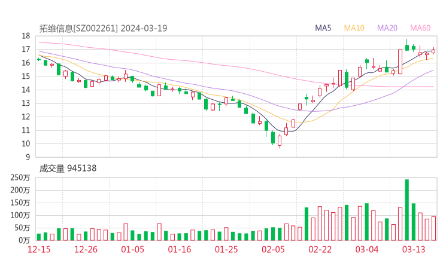
Task: Click the 03-04 date axis label
Action: (x=367, y=249)
